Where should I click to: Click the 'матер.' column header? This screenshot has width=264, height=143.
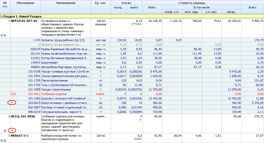[231, 12]
